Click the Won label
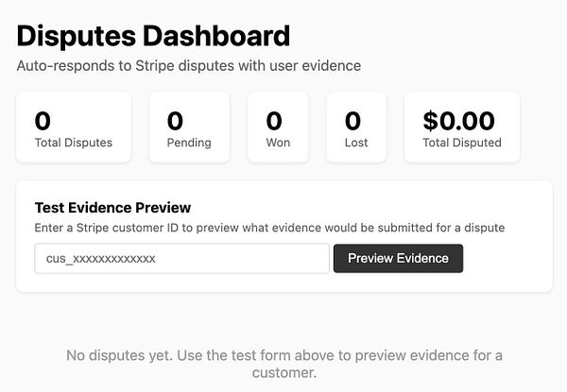The image size is (567, 392). (x=278, y=143)
